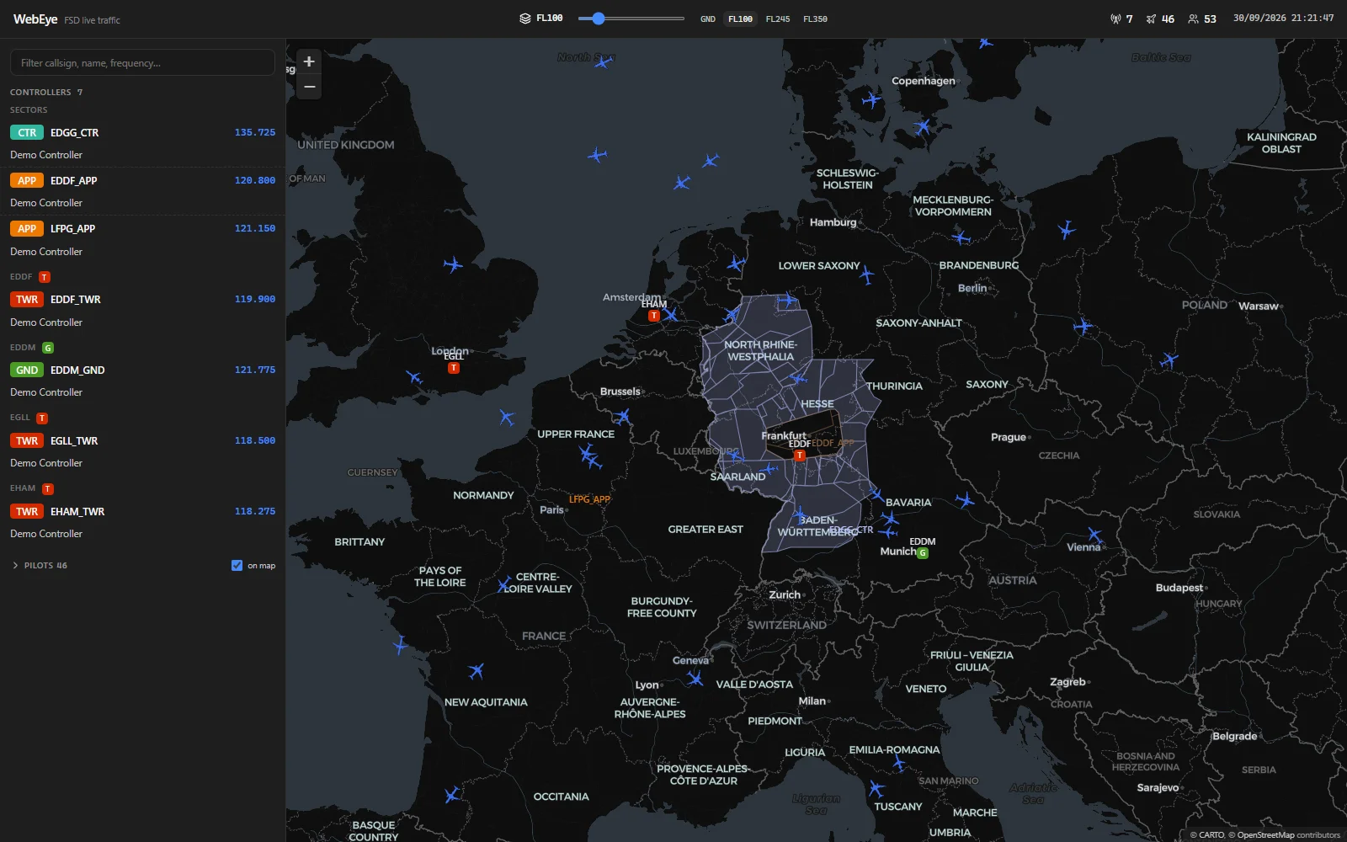Screen dimensions: 1347x842
Task: Adjust the flight level slider handle
Action: coord(599,19)
